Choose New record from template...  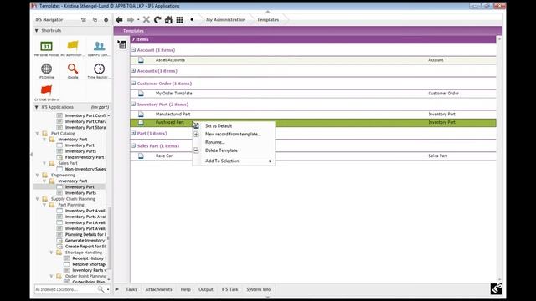(x=233, y=134)
